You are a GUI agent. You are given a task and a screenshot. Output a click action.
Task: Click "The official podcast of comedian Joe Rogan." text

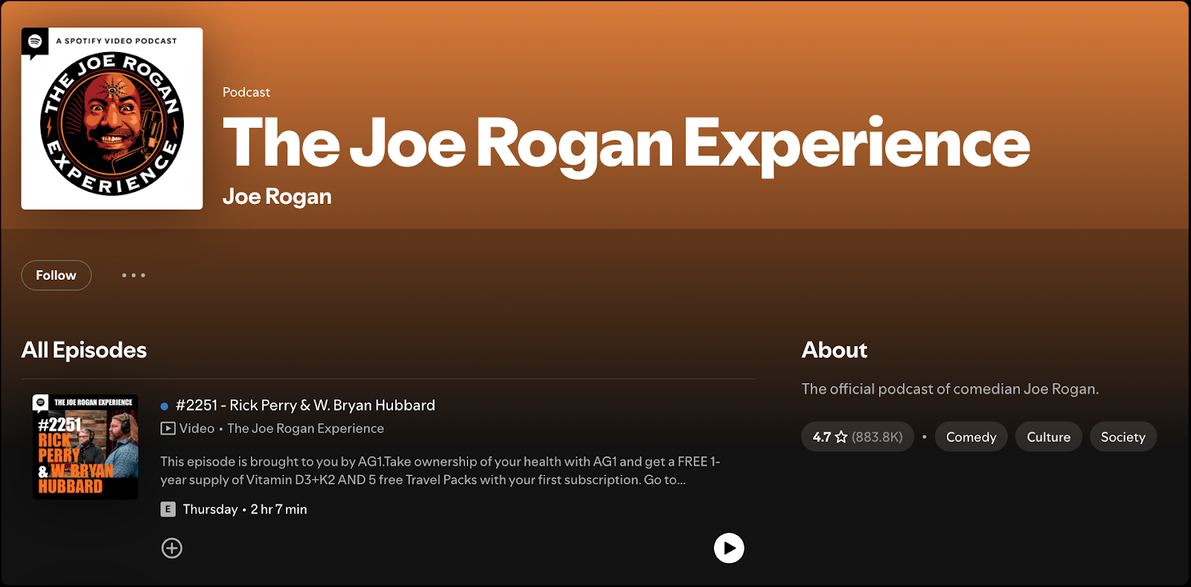[x=950, y=389]
